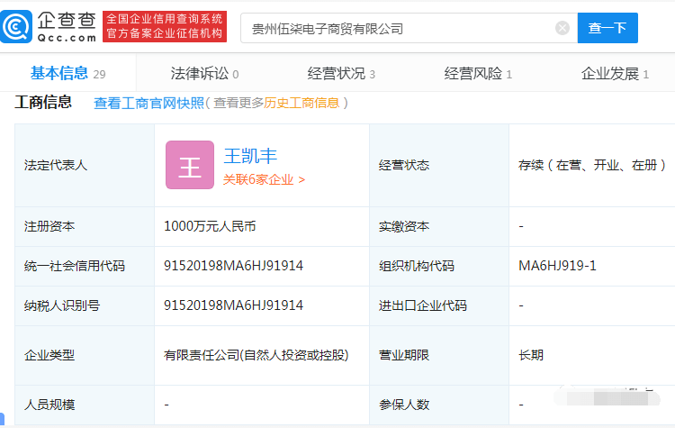Click the red 全国企业信用查询系统 banner
Image resolution: width=675 pixels, height=428 pixels.
click(x=164, y=28)
